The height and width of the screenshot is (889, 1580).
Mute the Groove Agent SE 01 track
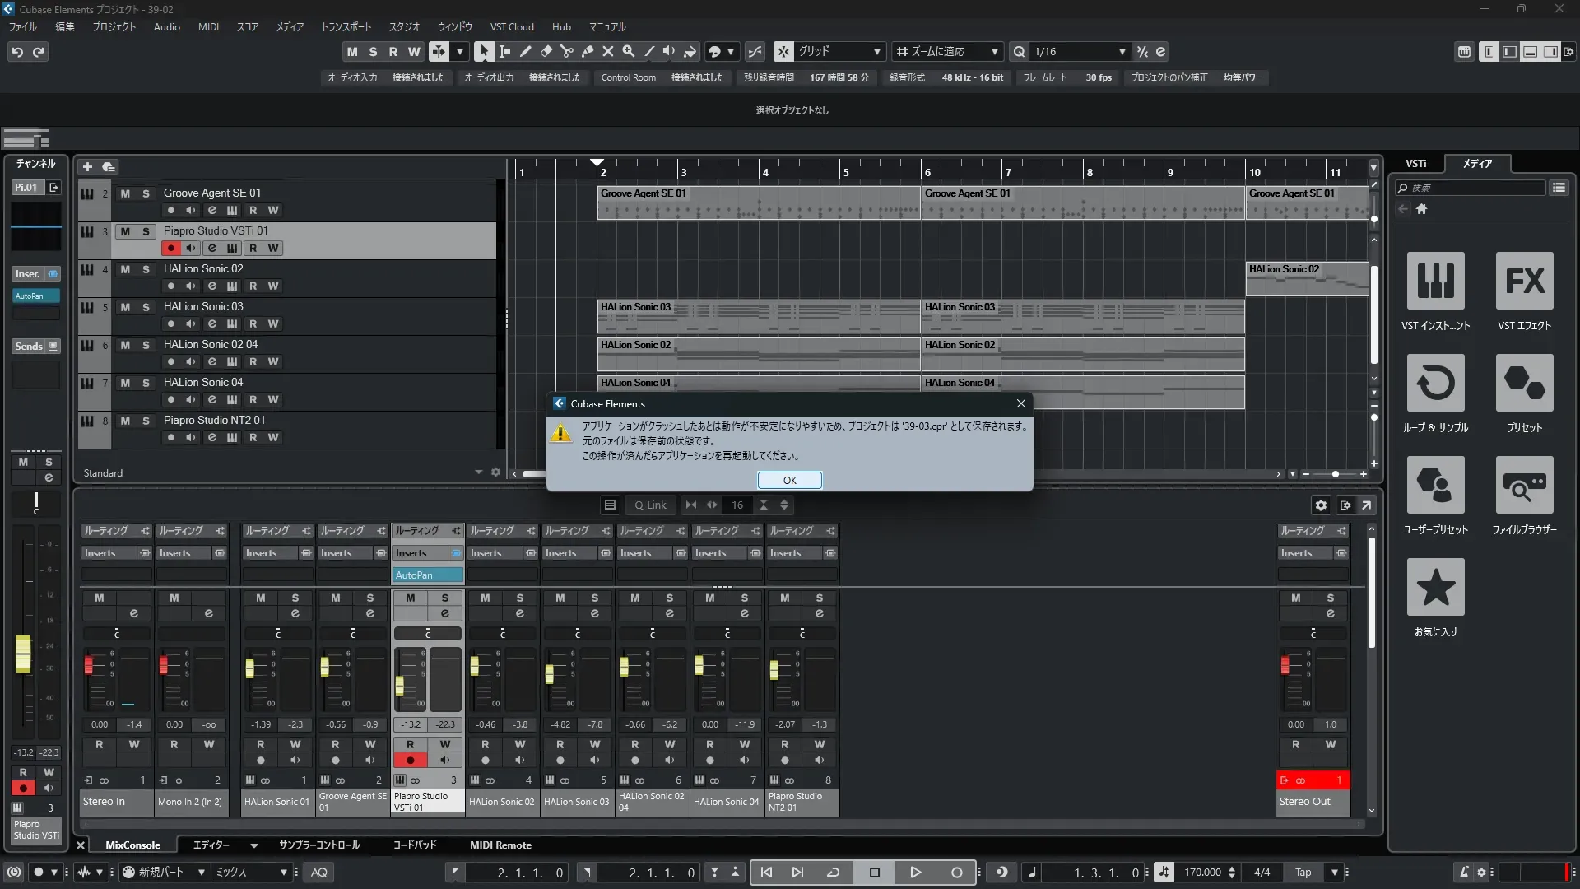pos(125,193)
